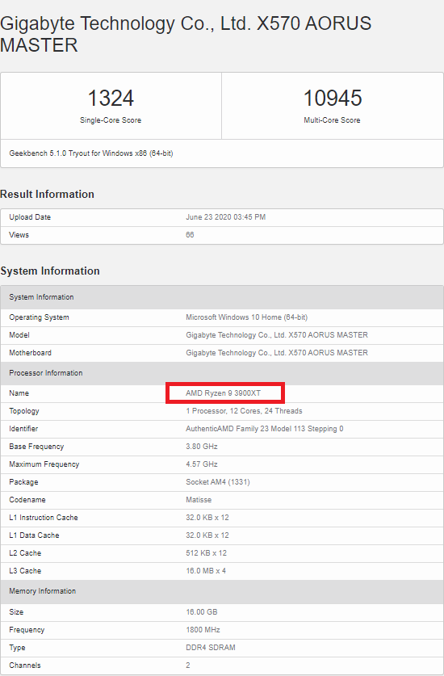Viewport: 444px width, 676px height.
Task: Click the Base Frequency 3.80 GHz value
Action: click(202, 446)
